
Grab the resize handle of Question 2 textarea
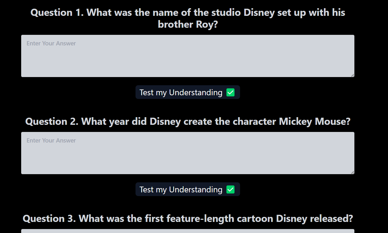353,173
